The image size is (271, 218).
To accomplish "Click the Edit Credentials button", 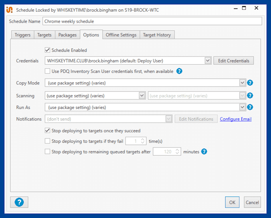I will (x=233, y=60).
